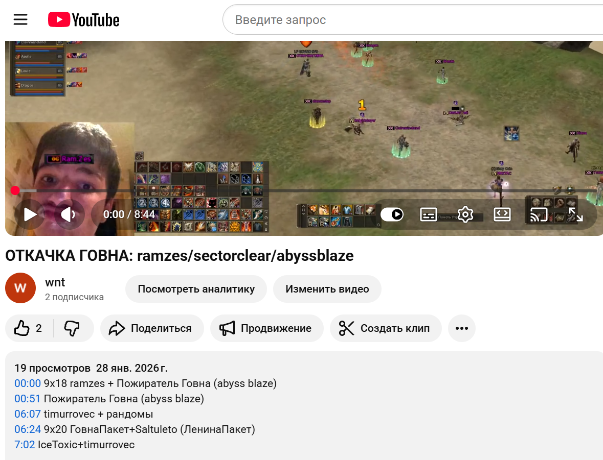Click Продвижение to promote the video
The height and width of the screenshot is (460, 603).
(x=266, y=328)
